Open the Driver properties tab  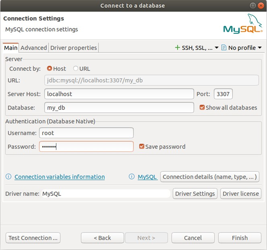pos(73,48)
